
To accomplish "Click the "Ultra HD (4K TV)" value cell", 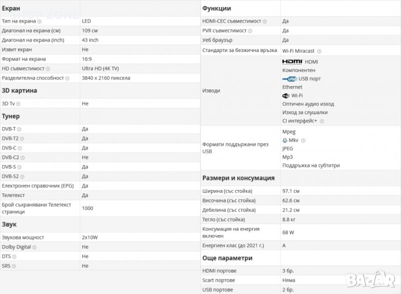I will 100,68.
